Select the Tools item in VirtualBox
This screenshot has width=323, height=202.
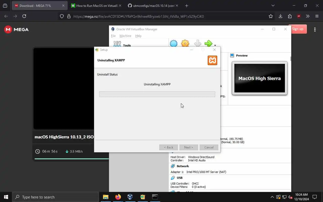(127, 45)
